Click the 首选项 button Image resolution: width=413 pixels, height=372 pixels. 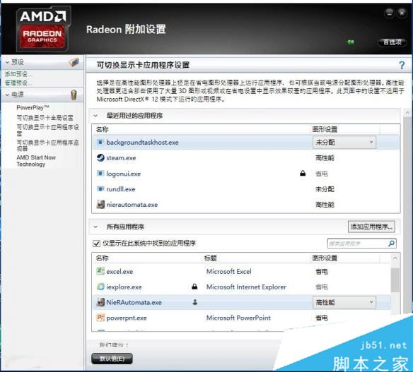coord(392,42)
